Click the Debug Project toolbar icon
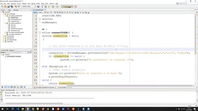The image size is (198, 111). (53, 6)
